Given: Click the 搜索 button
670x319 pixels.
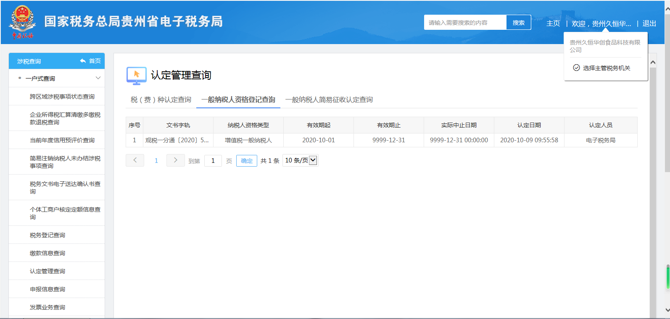Looking at the screenshot, I should point(518,23).
